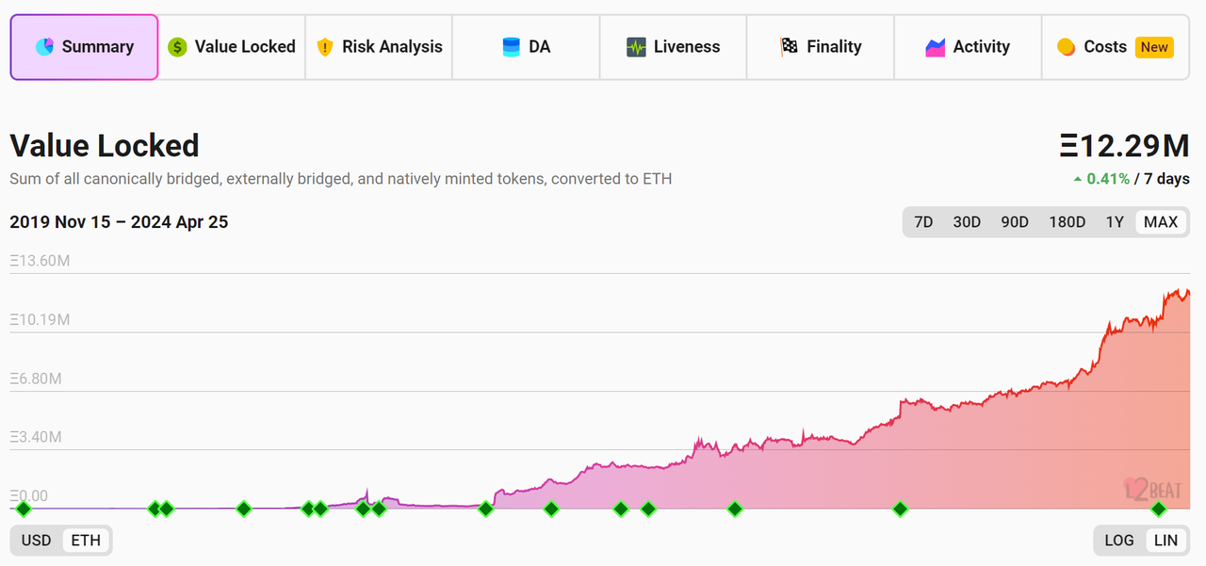Screen dimensions: 1206x566
Task: Set time range to 7D
Action: [x=923, y=222]
